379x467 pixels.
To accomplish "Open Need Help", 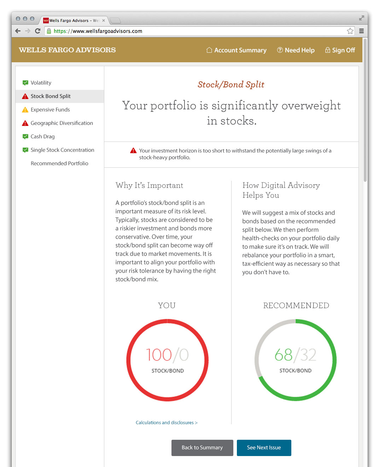I will [x=299, y=50].
